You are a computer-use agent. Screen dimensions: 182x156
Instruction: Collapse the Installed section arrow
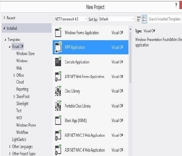click(x=4, y=28)
